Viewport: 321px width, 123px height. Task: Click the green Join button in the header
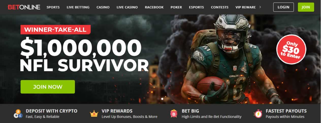click(x=306, y=7)
